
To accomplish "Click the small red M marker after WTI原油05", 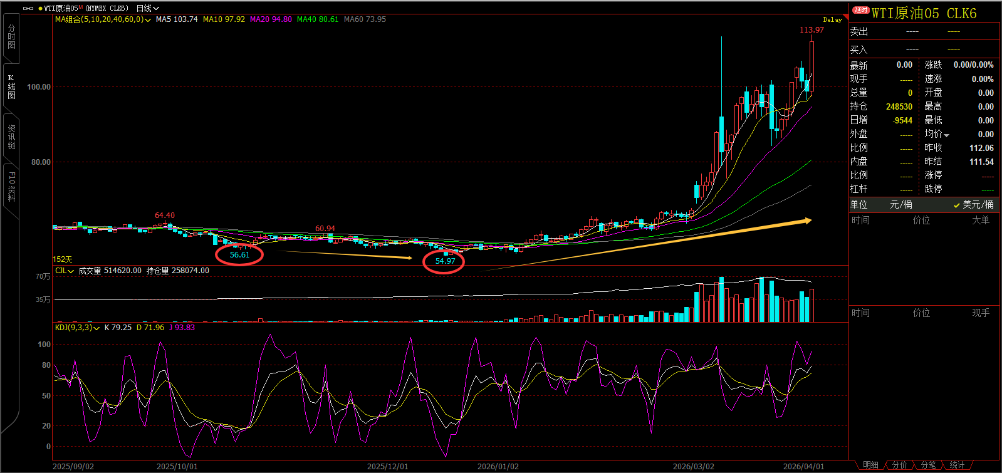I will coord(81,7).
